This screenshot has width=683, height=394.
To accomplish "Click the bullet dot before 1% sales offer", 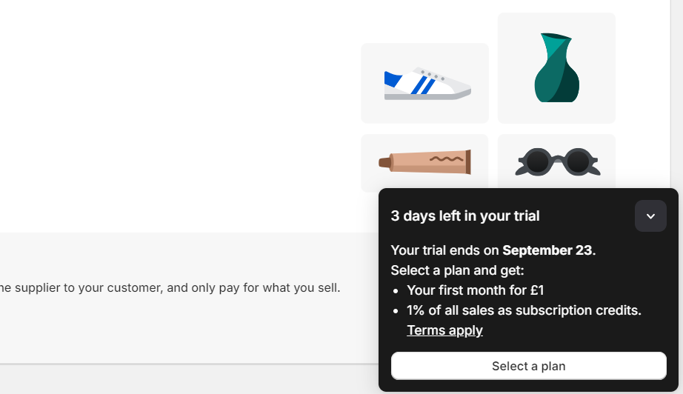I will (x=399, y=311).
